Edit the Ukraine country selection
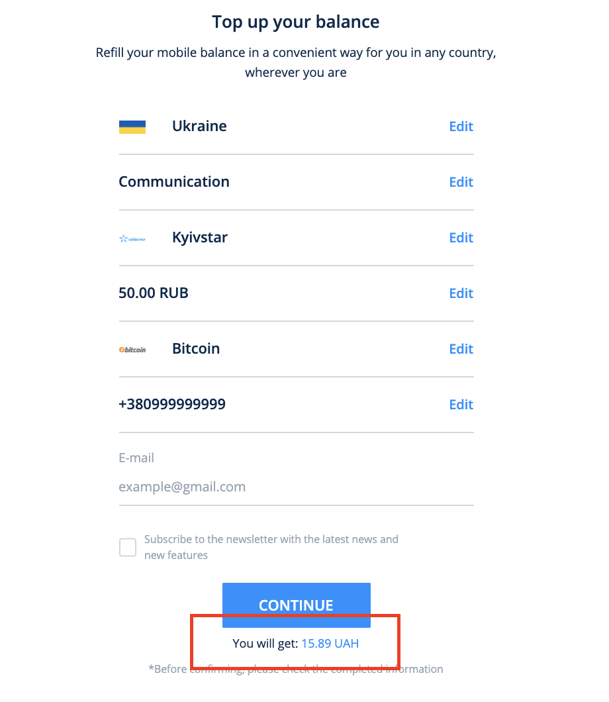This screenshot has height=702, width=609. point(461,126)
